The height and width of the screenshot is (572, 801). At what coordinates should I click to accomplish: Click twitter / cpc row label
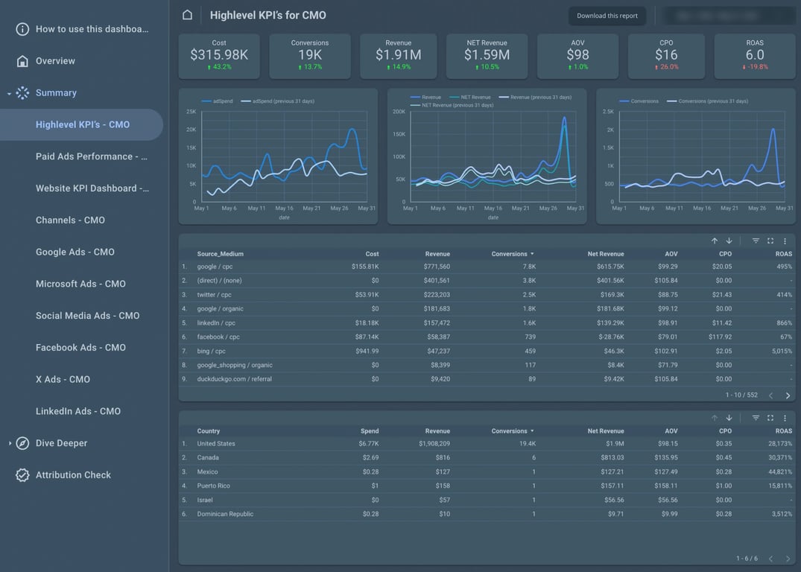(214, 295)
